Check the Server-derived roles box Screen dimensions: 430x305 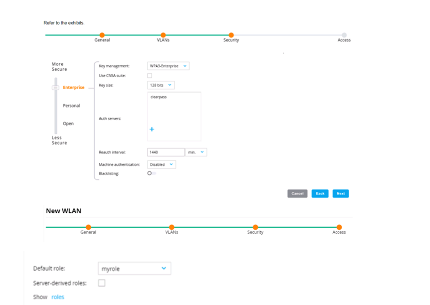point(102,283)
